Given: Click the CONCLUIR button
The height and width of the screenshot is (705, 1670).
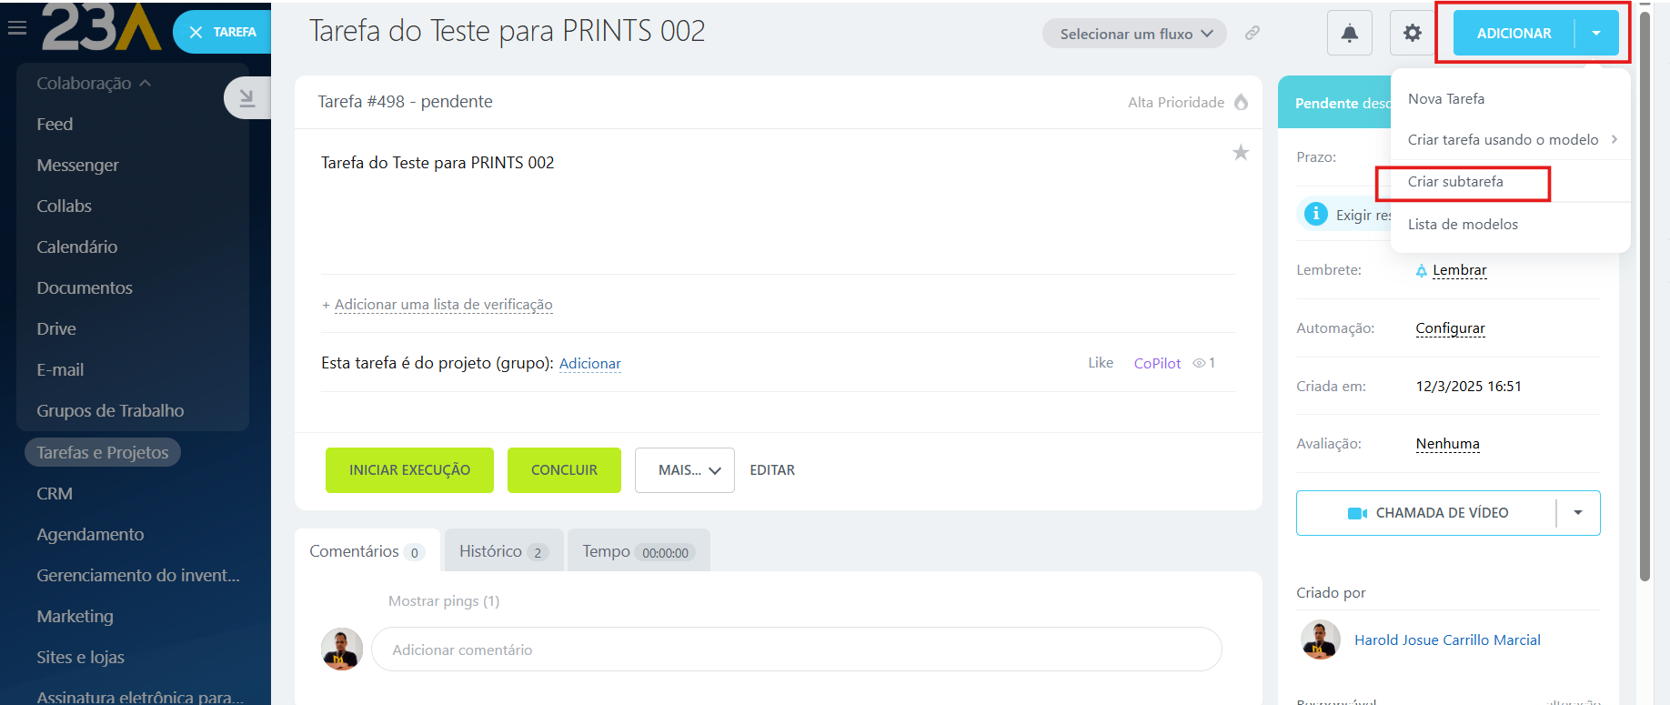Looking at the screenshot, I should [x=564, y=470].
